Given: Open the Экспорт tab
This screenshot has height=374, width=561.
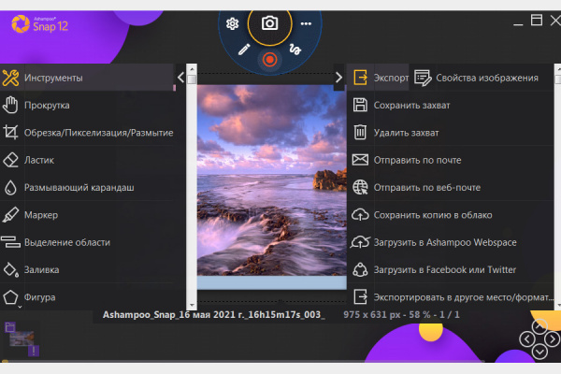Looking at the screenshot, I should coord(380,78).
